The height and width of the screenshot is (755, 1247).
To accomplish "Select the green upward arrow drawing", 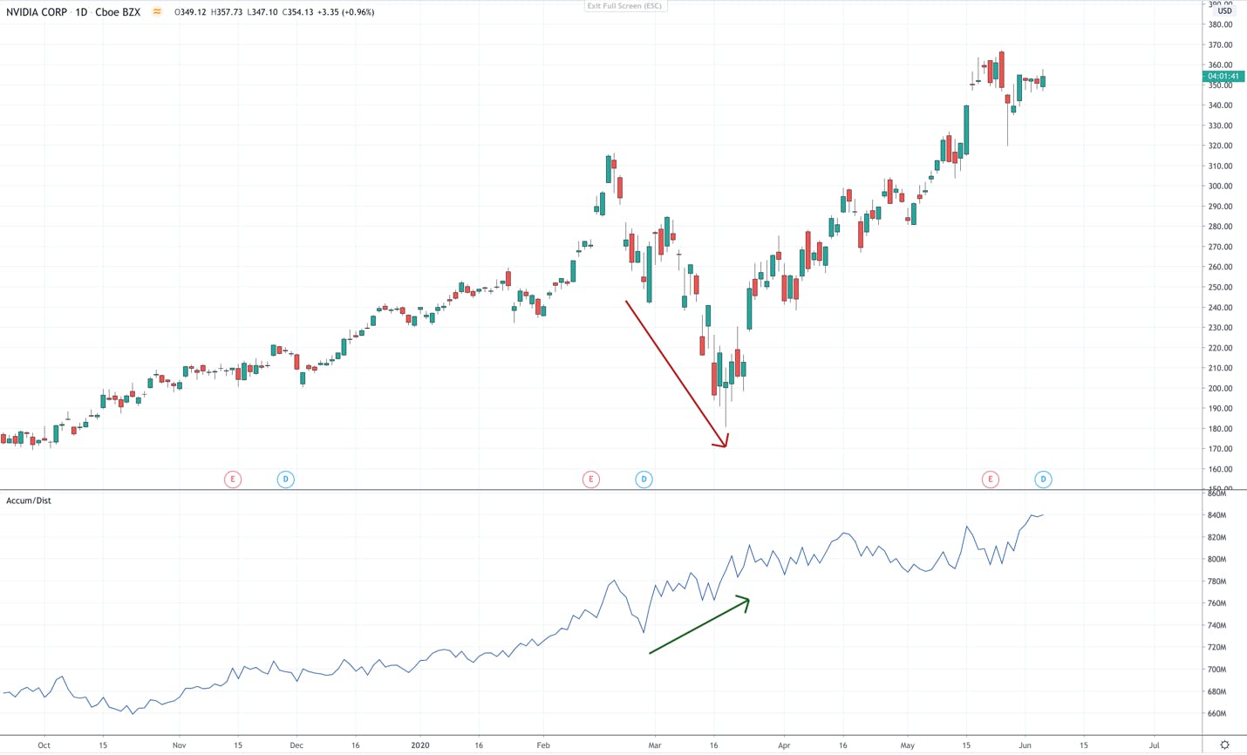I will 699,625.
